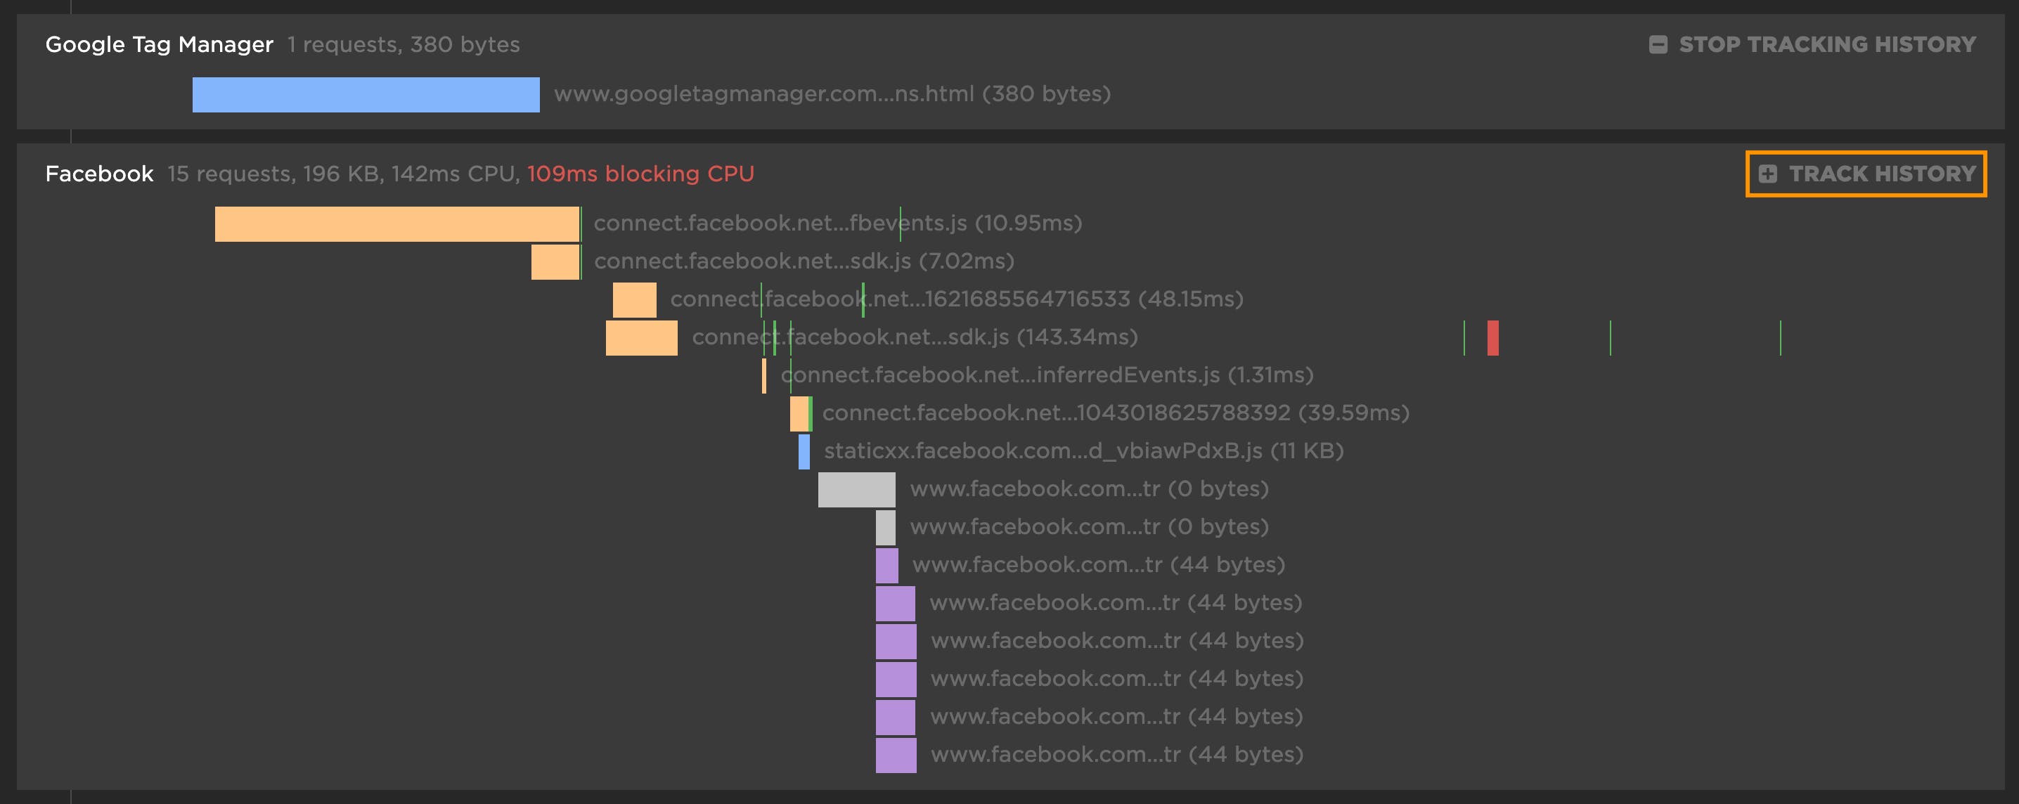
Task: Select the blue googletagmanager ns.html request bar
Action: (x=366, y=95)
